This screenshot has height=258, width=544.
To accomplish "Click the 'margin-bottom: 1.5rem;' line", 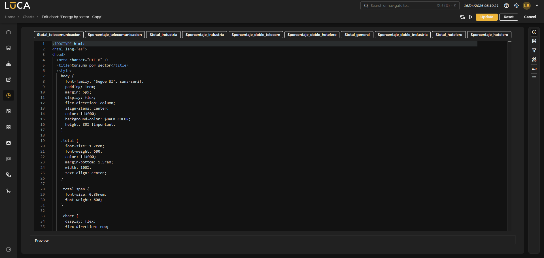I will pyautogui.click(x=89, y=162).
